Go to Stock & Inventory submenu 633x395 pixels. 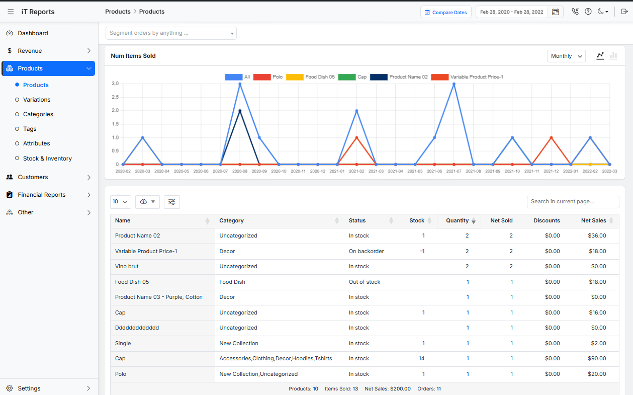click(47, 159)
